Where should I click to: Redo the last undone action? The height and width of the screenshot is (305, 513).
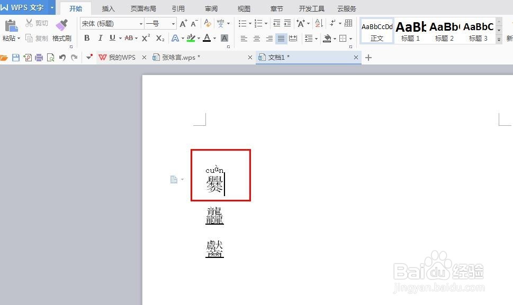74,58
